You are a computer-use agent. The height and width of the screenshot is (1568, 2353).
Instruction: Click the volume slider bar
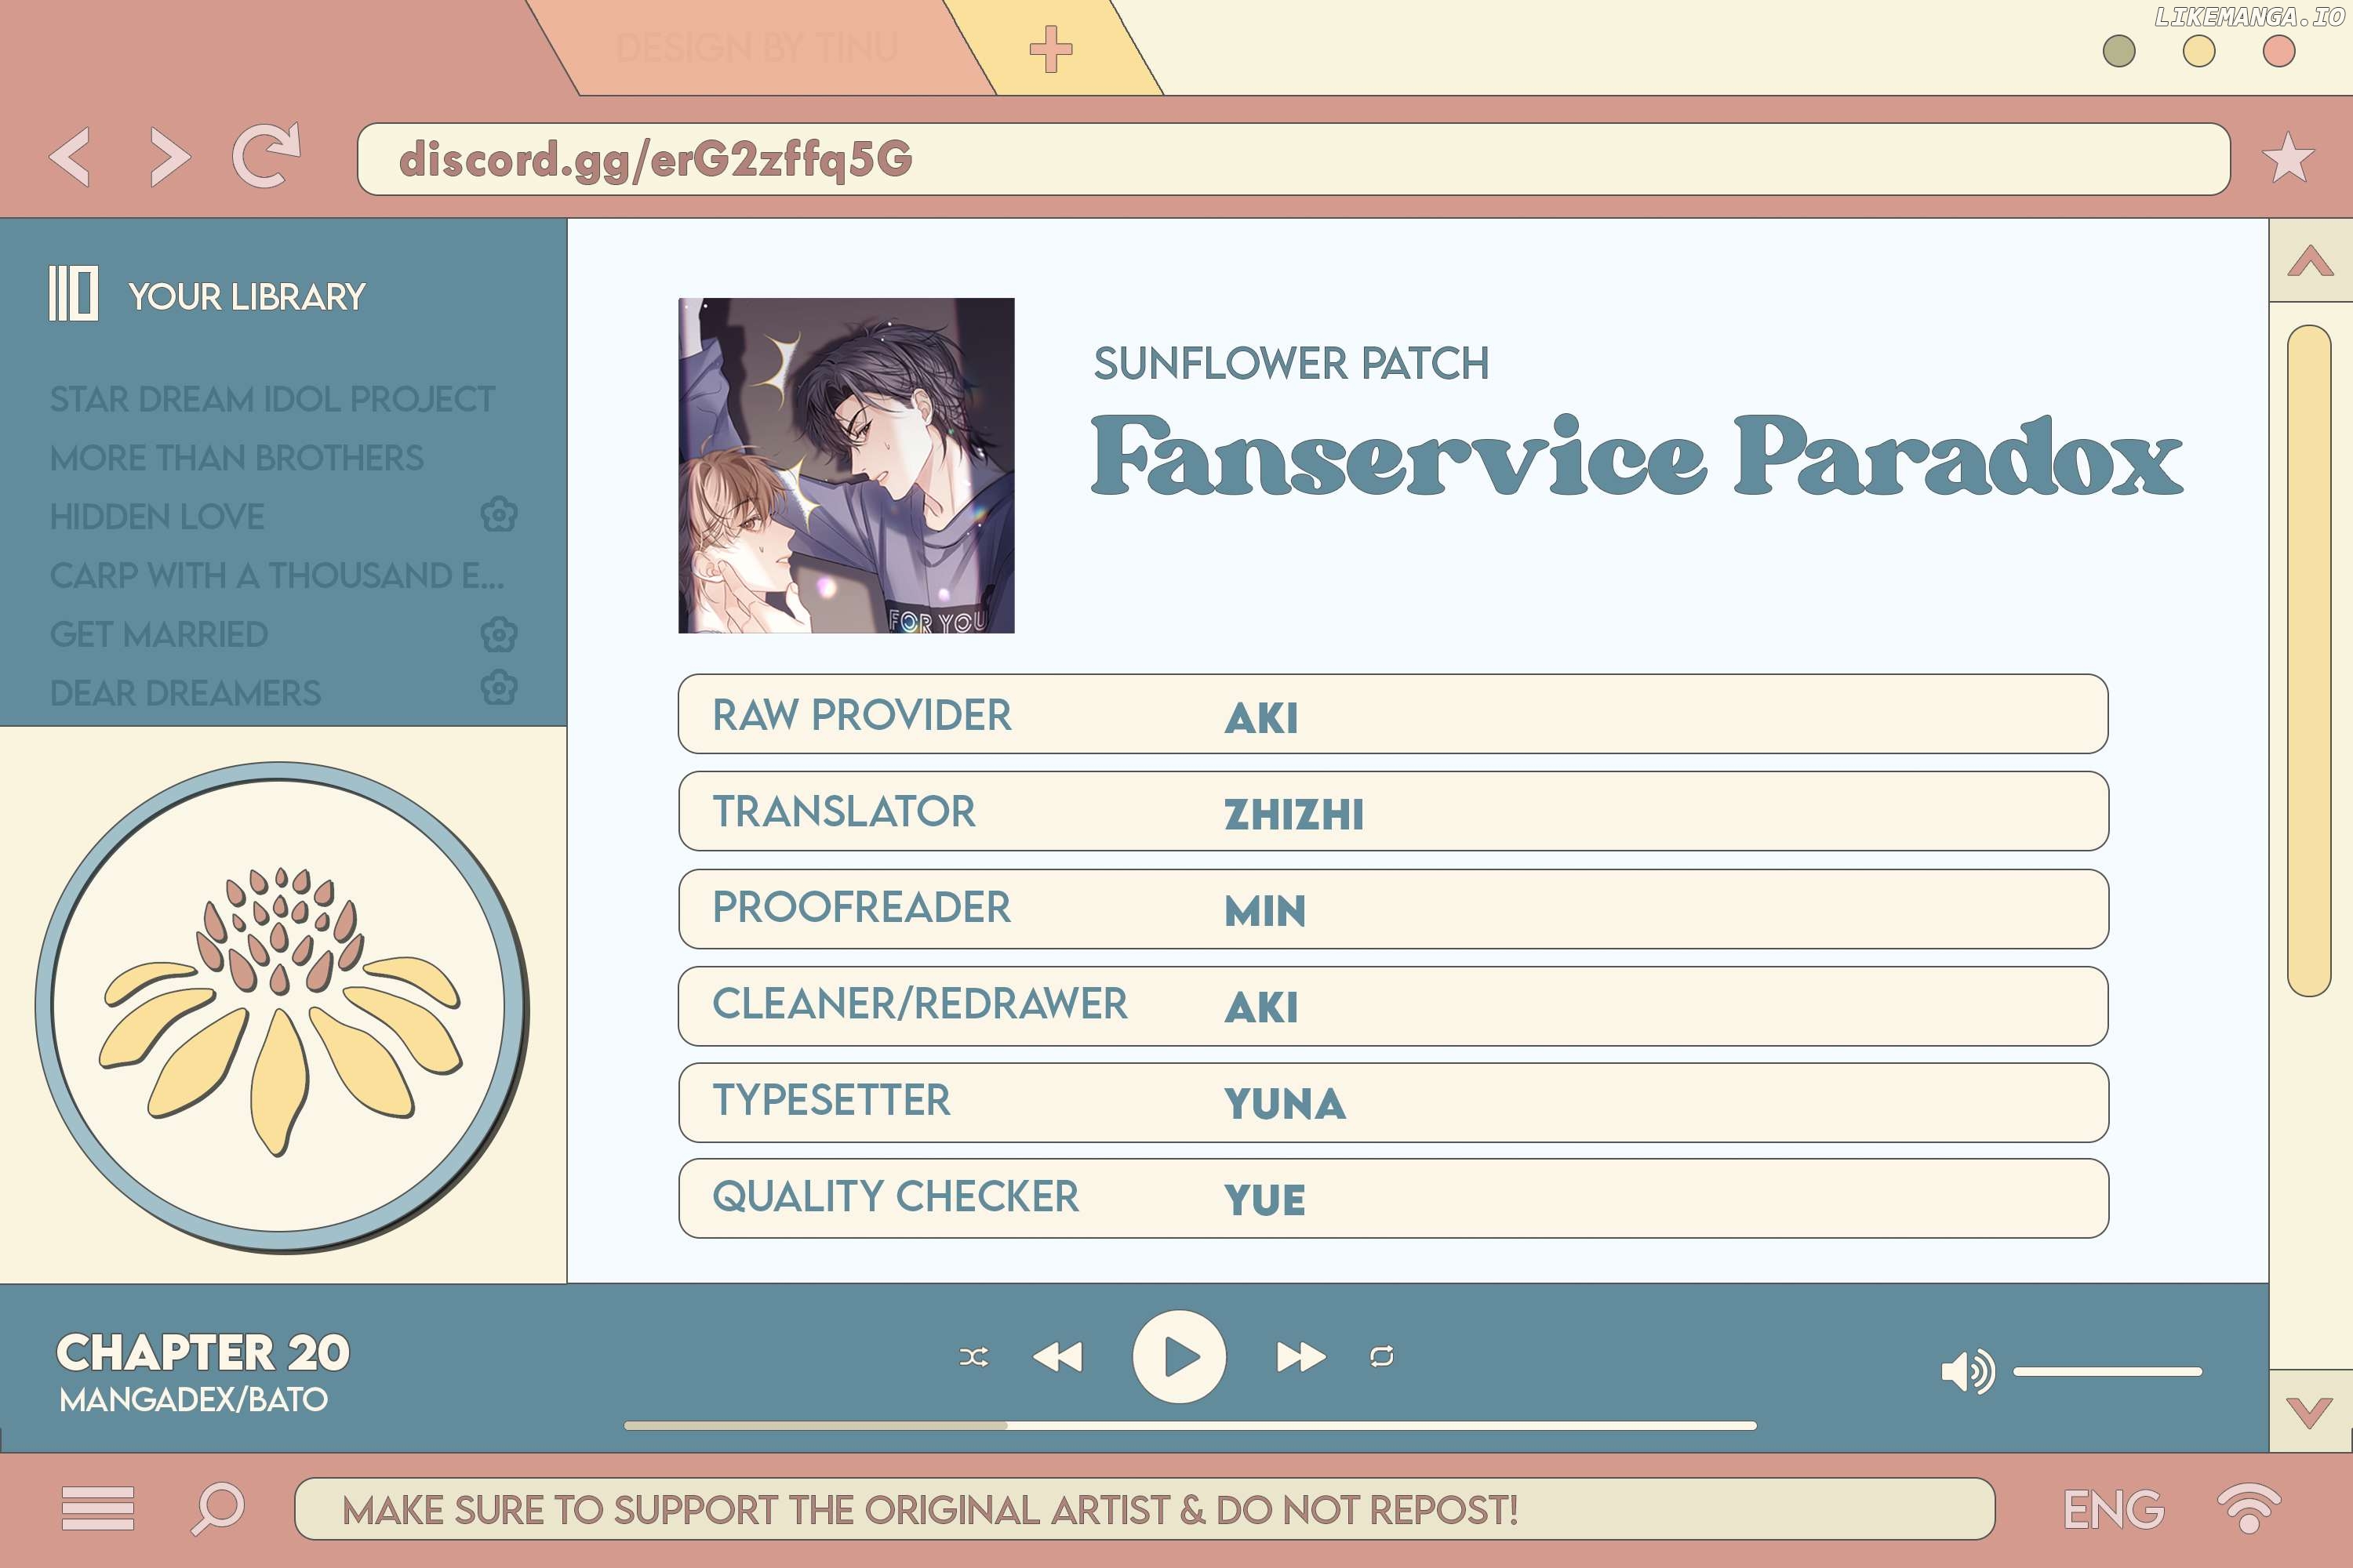point(2107,1371)
